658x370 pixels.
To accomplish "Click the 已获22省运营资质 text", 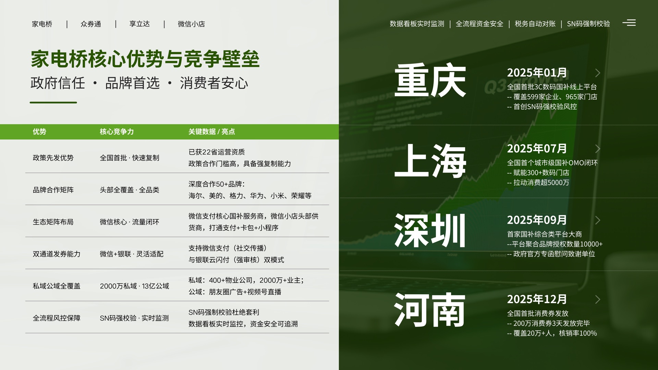I will click(217, 152).
